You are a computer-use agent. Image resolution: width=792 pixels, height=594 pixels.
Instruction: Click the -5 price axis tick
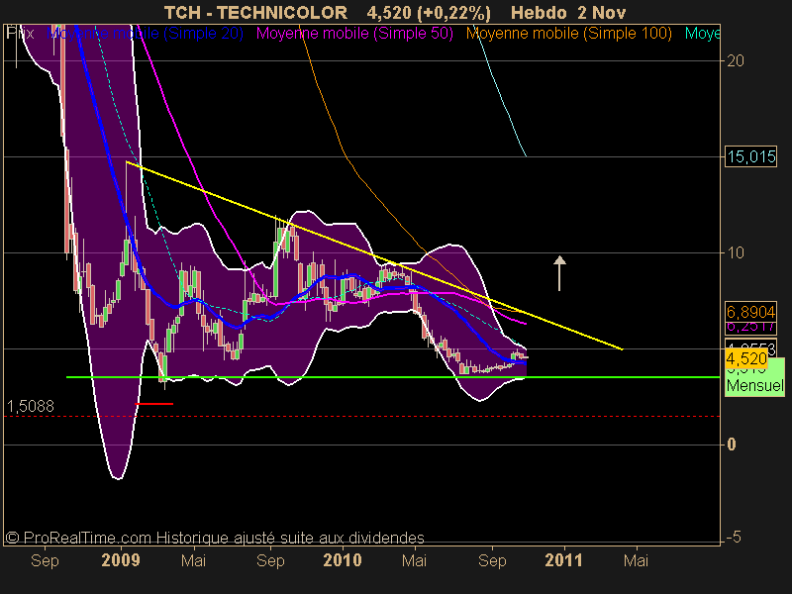(x=734, y=537)
